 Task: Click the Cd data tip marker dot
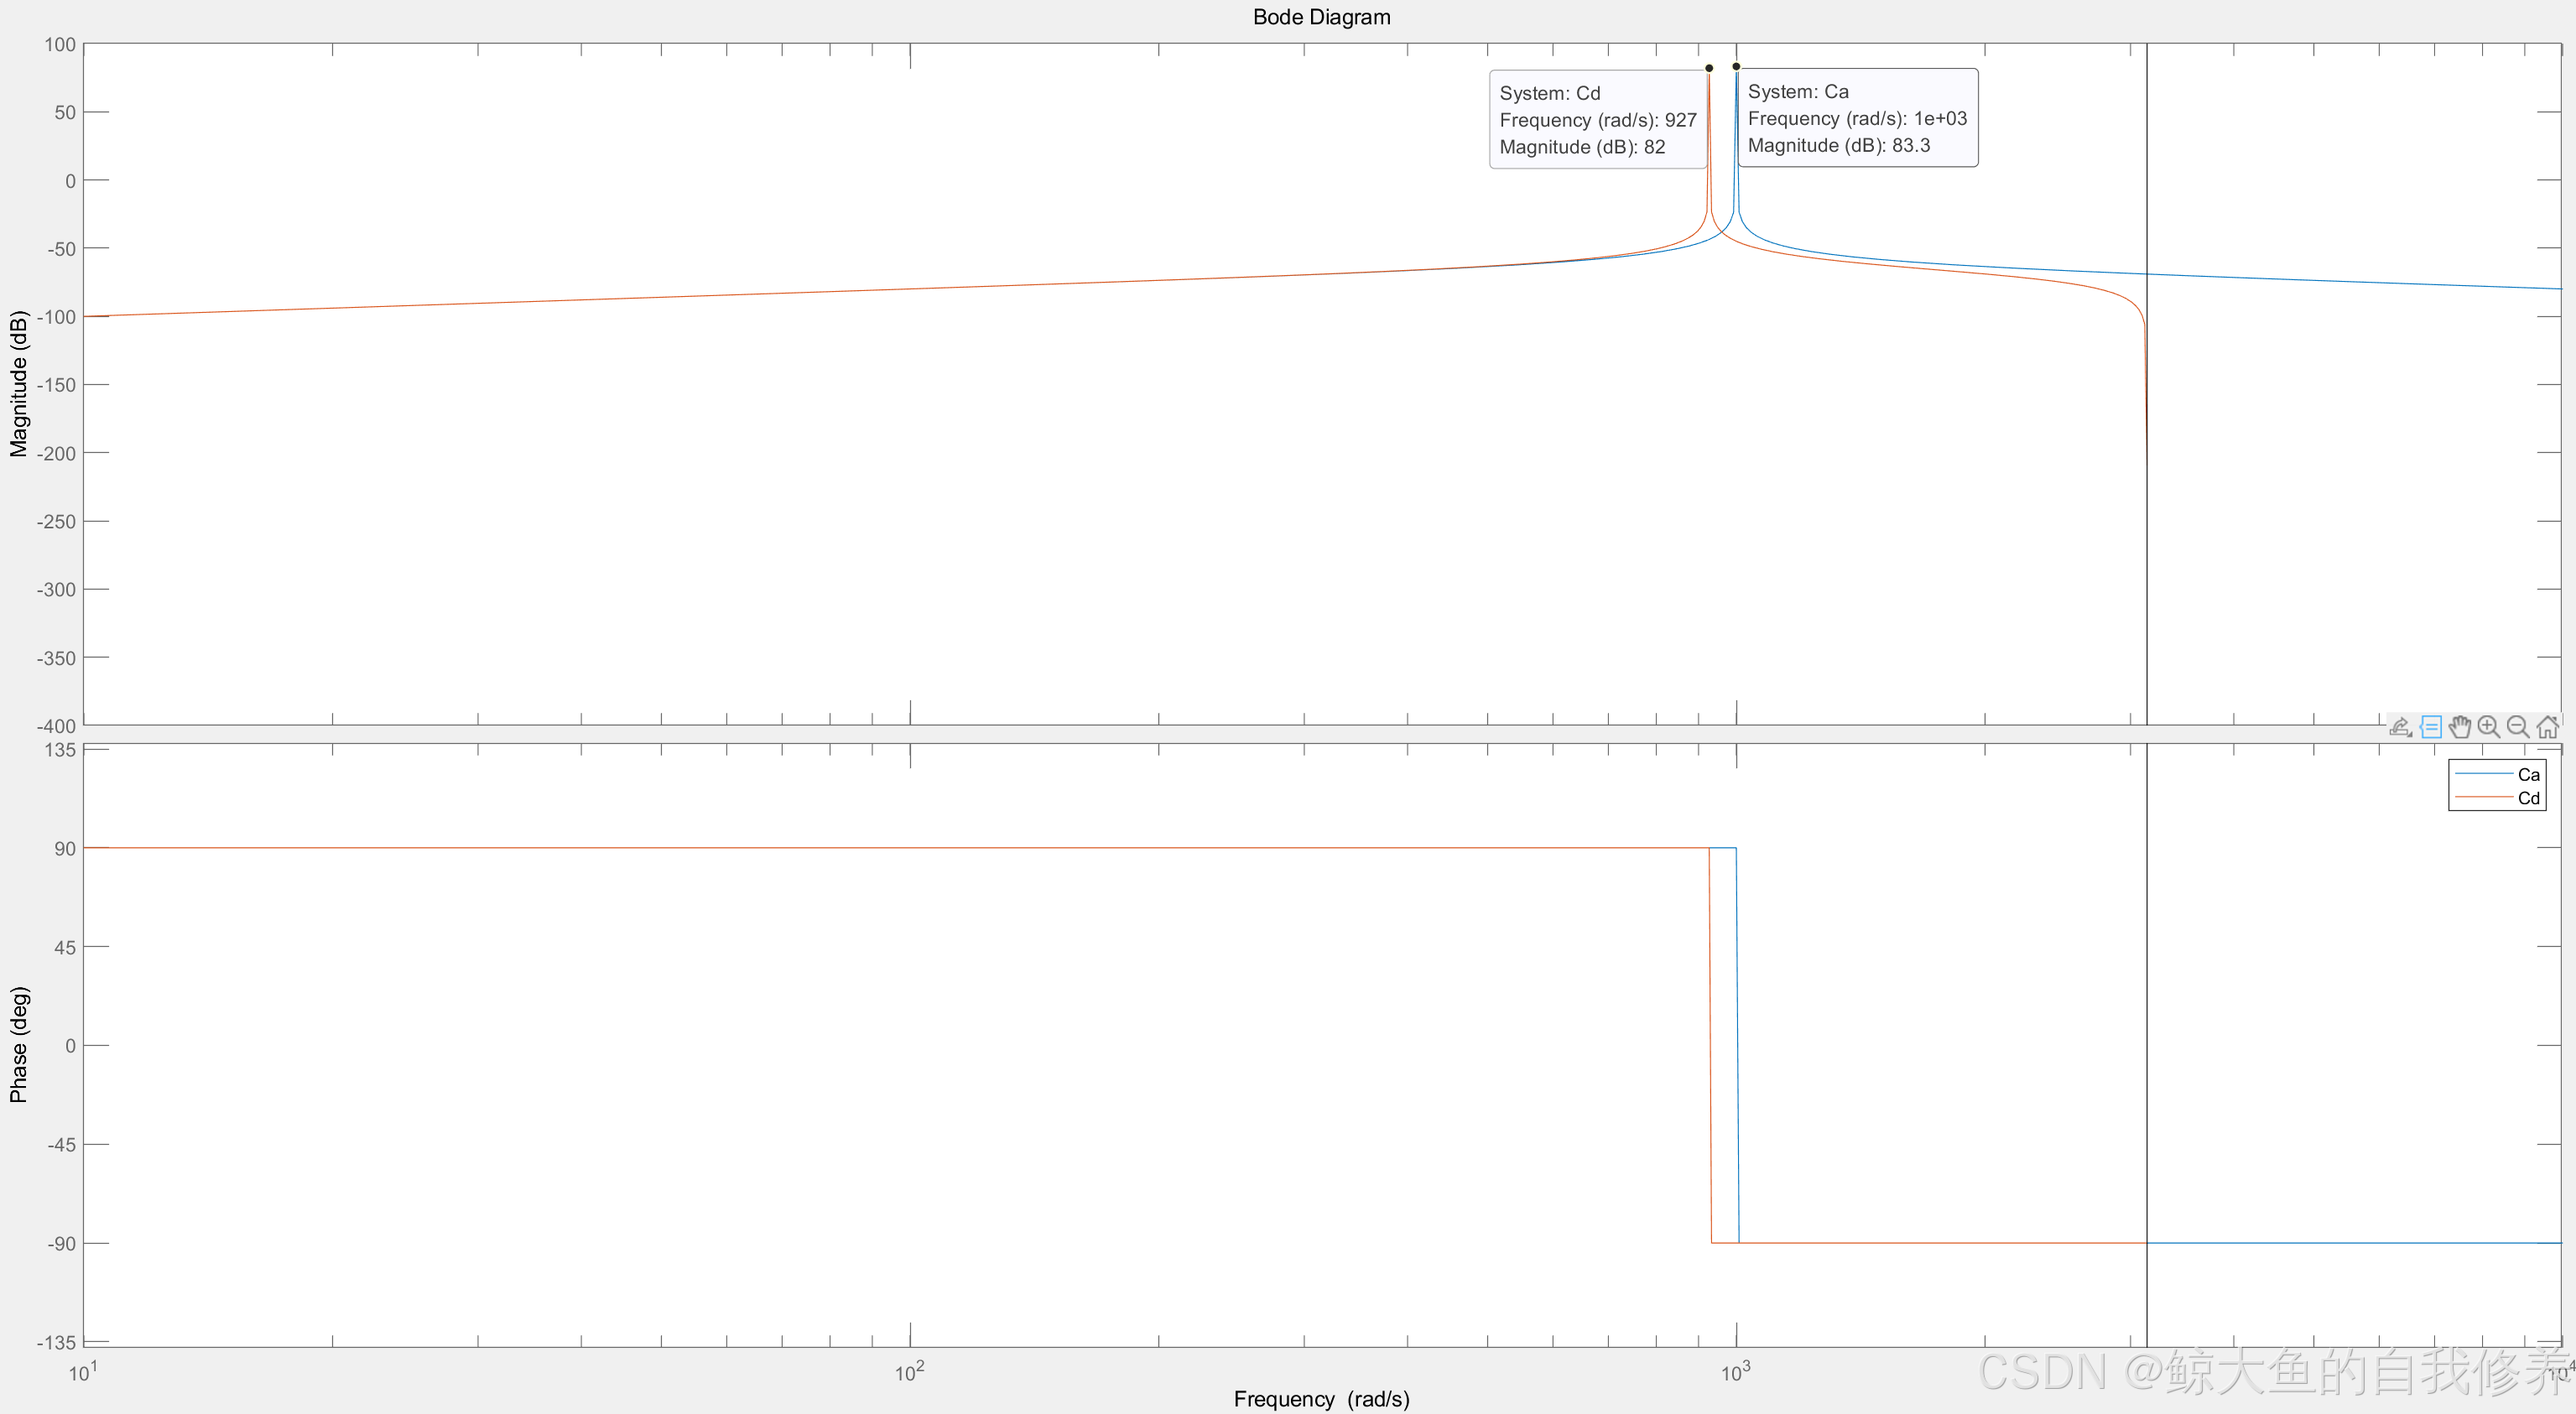point(1709,68)
